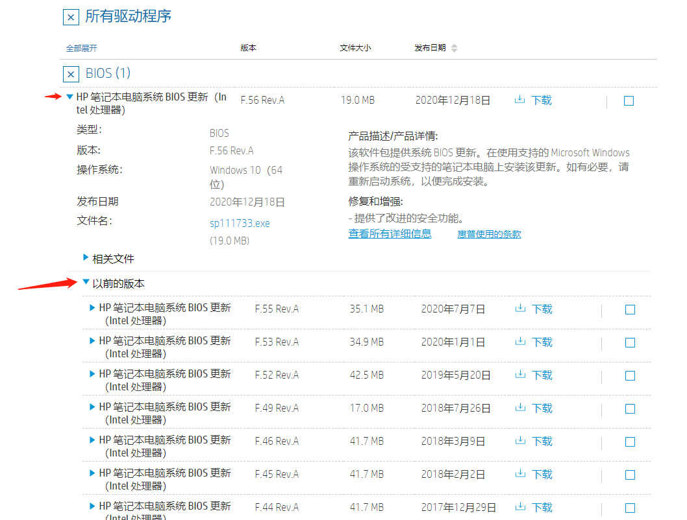Expand the F.52 Rev.A entry triangle
Image resolution: width=687 pixels, height=520 pixels.
(92, 373)
